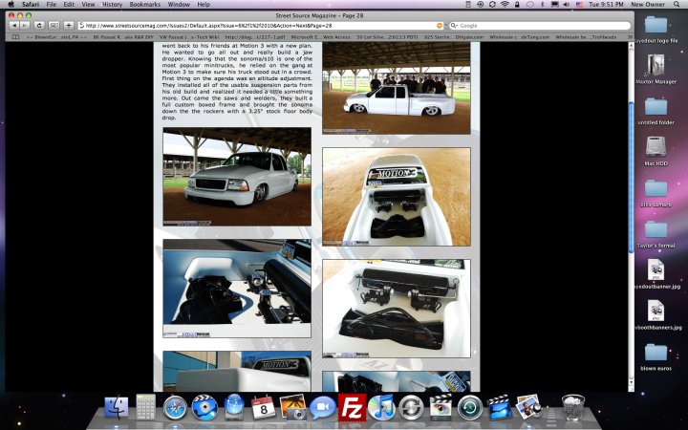The height and width of the screenshot is (430, 688).
Task: Click the Safari back navigation arrow
Action: 13,24
